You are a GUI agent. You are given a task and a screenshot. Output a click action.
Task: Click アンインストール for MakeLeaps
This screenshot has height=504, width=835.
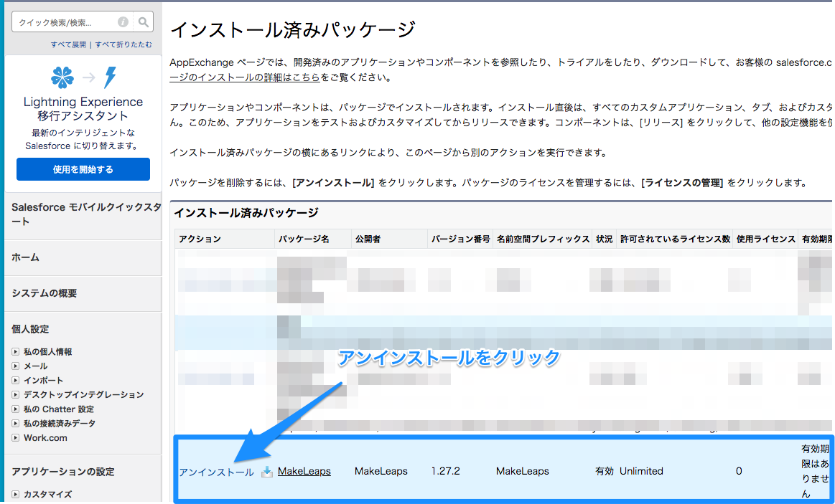(216, 472)
